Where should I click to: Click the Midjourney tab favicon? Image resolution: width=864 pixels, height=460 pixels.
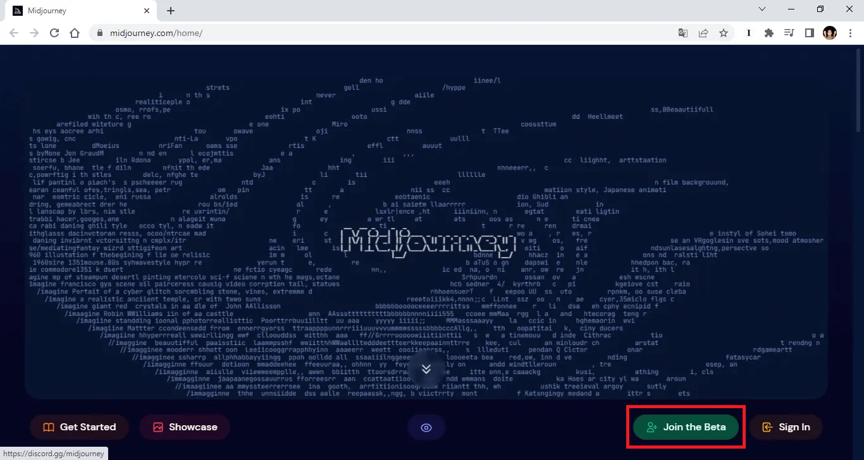click(16, 11)
